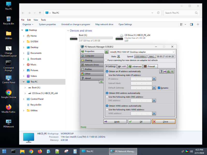Image resolution: width=207 pixels, height=155 pixels.
Task: Clear the DNS address field with its X button
Action: tap(154, 100)
